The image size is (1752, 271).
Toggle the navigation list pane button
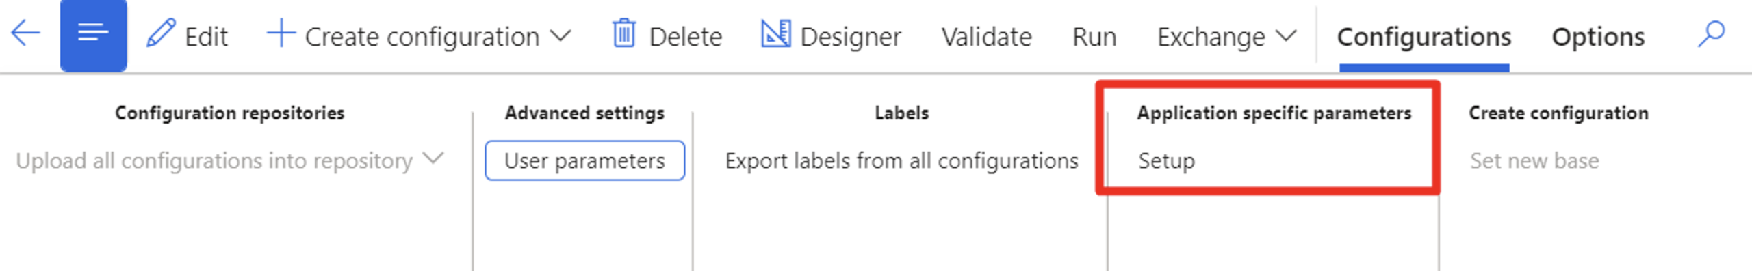[93, 35]
